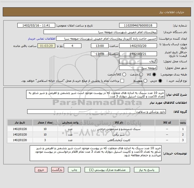Click the تعداد / مقدار column header
This screenshot has height=188, width=194.
45,122
